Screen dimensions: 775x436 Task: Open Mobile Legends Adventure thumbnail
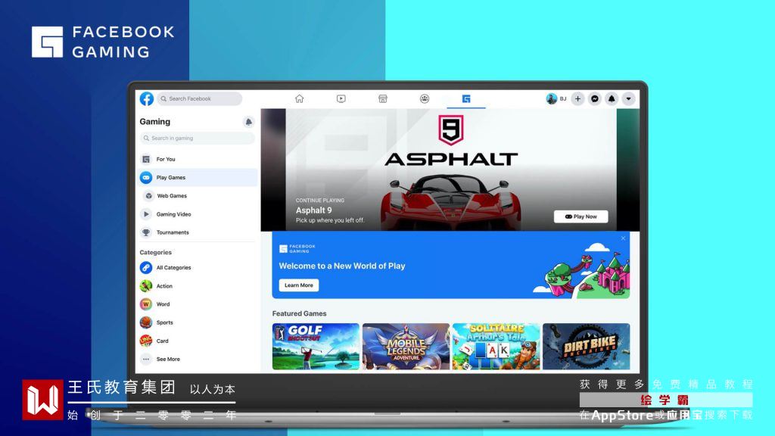pos(406,347)
